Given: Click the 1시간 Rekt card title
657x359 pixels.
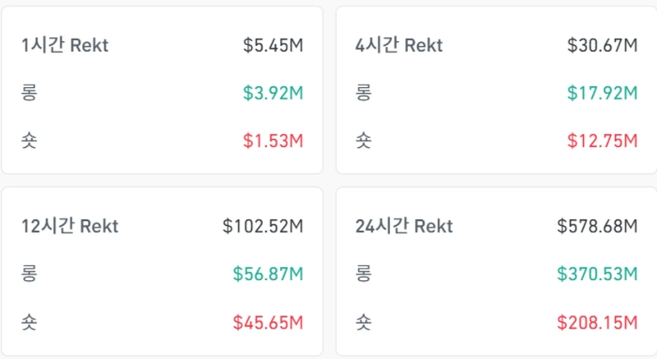Looking at the screenshot, I should (x=65, y=45).
